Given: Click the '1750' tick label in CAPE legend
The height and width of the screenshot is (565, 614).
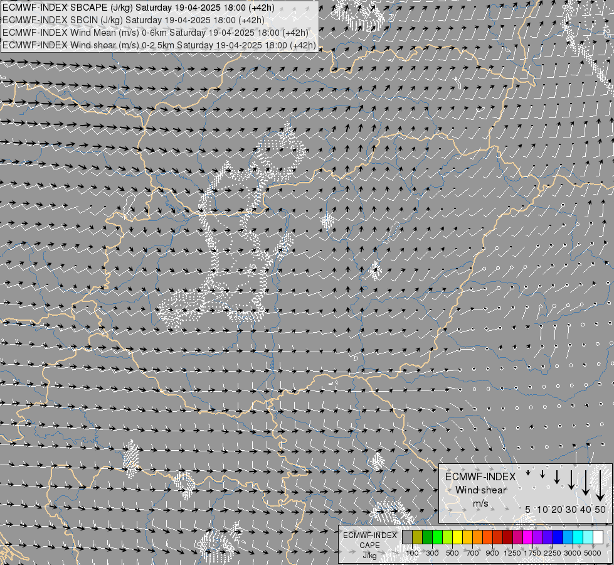Looking at the screenshot, I should tap(533, 553).
